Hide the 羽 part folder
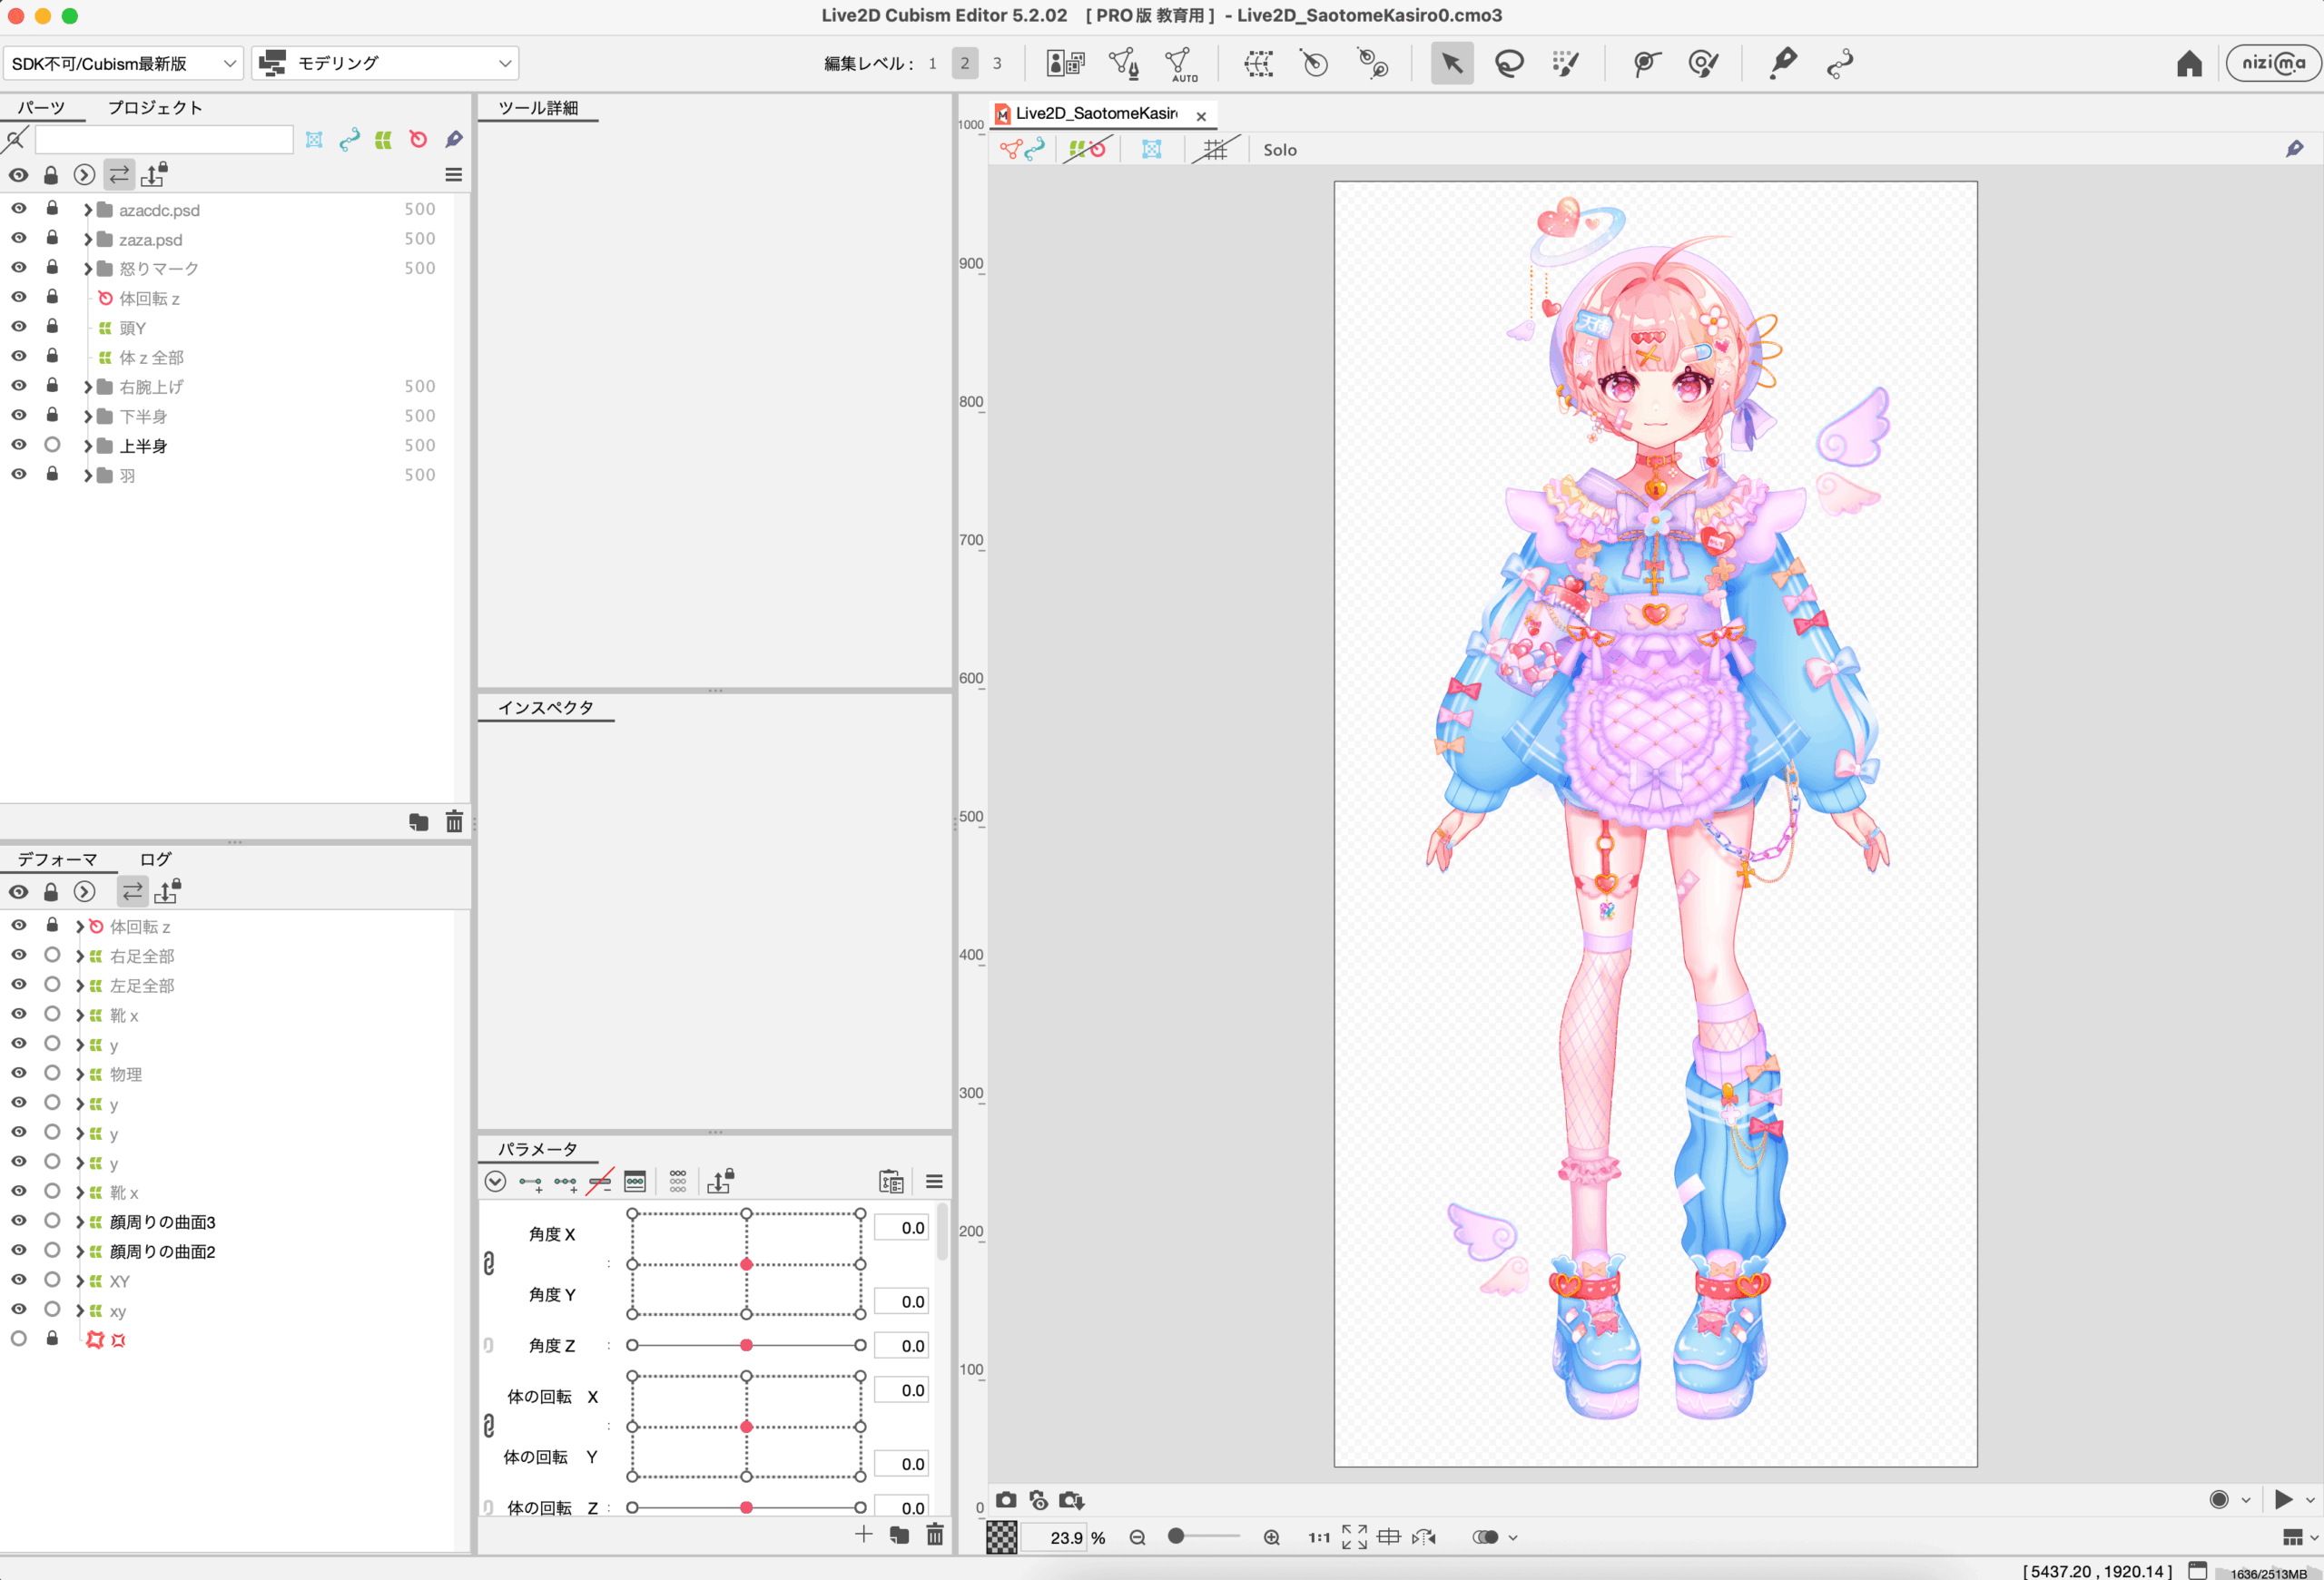The image size is (2324, 1580). coord(19,474)
